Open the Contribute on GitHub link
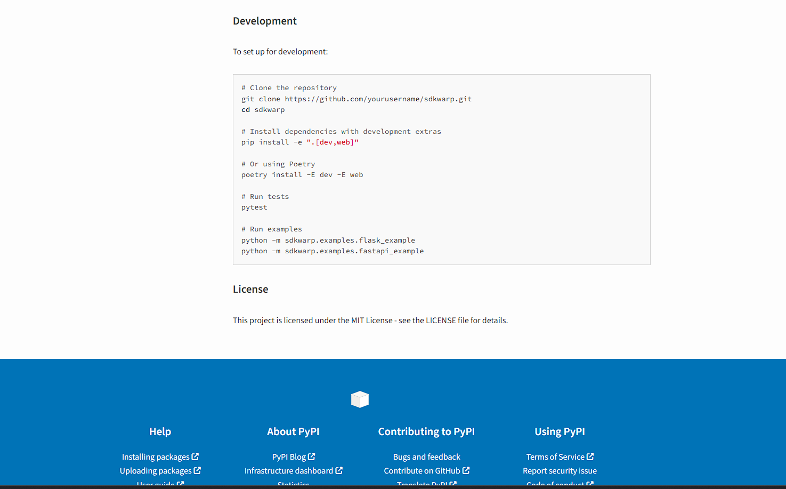This screenshot has width=786, height=489. (427, 471)
